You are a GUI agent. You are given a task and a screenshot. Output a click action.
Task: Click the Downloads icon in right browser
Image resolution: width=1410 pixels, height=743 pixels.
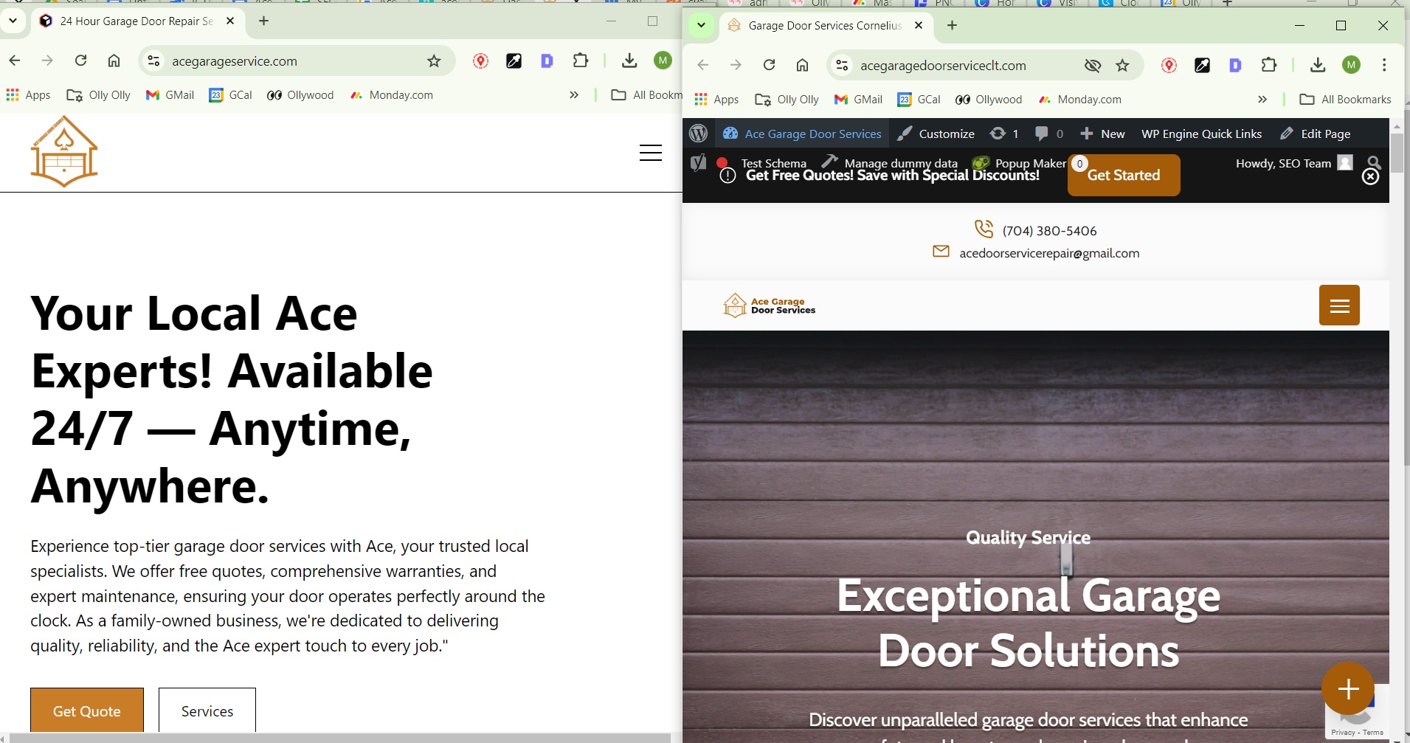(1318, 66)
